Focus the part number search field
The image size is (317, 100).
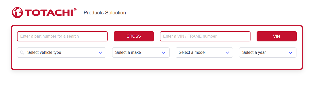tap(62, 36)
